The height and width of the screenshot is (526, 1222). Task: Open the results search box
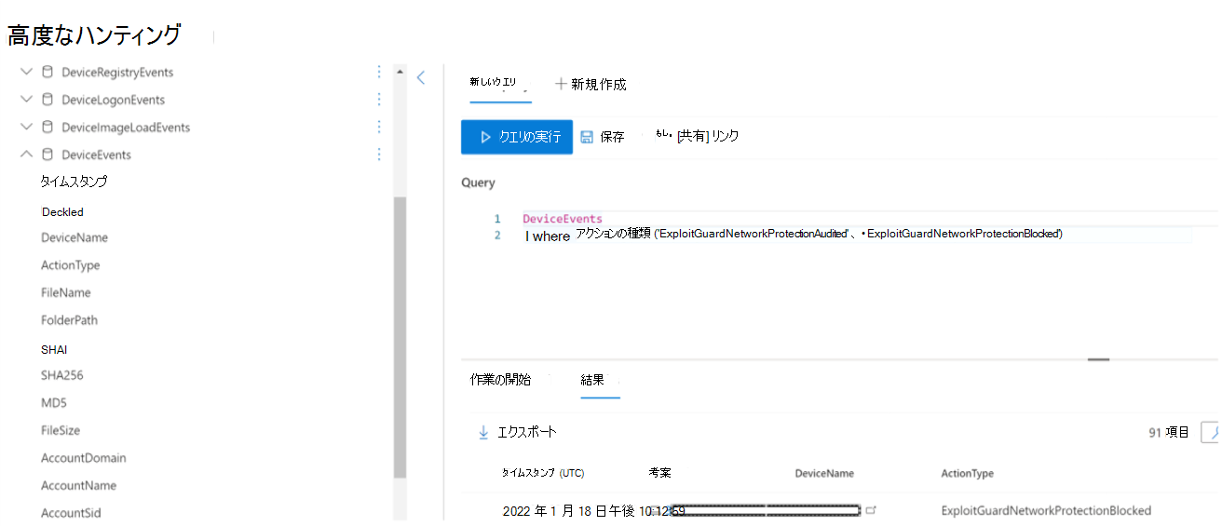[x=1211, y=432]
